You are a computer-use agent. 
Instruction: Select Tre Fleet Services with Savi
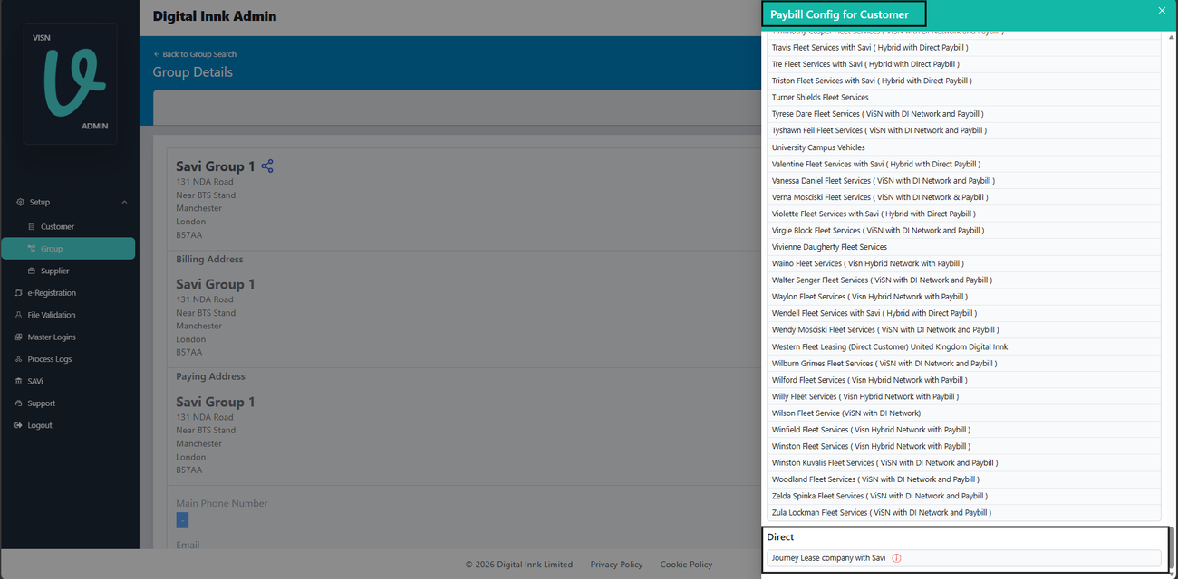pos(963,64)
